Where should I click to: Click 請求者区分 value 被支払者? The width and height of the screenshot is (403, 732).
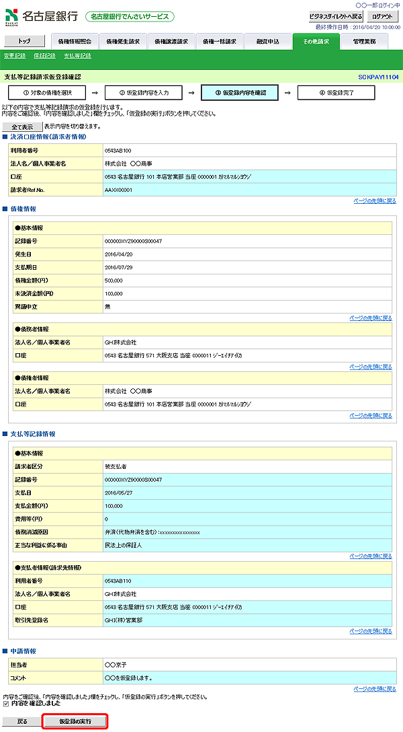point(114,466)
